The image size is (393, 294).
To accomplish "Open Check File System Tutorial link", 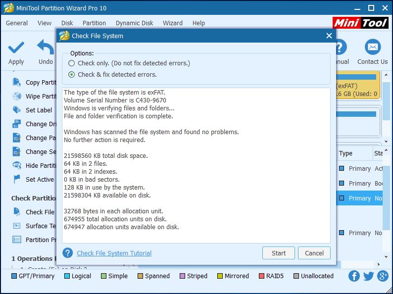I will tap(114, 253).
